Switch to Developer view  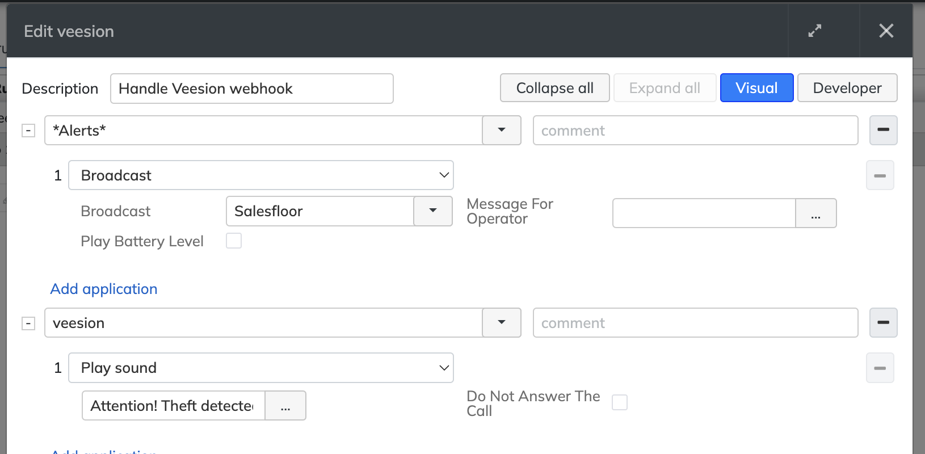(847, 88)
